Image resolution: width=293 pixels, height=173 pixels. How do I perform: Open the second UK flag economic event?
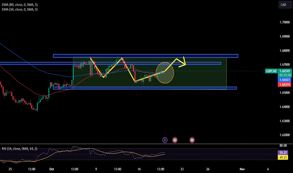pyautogui.click(x=192, y=140)
